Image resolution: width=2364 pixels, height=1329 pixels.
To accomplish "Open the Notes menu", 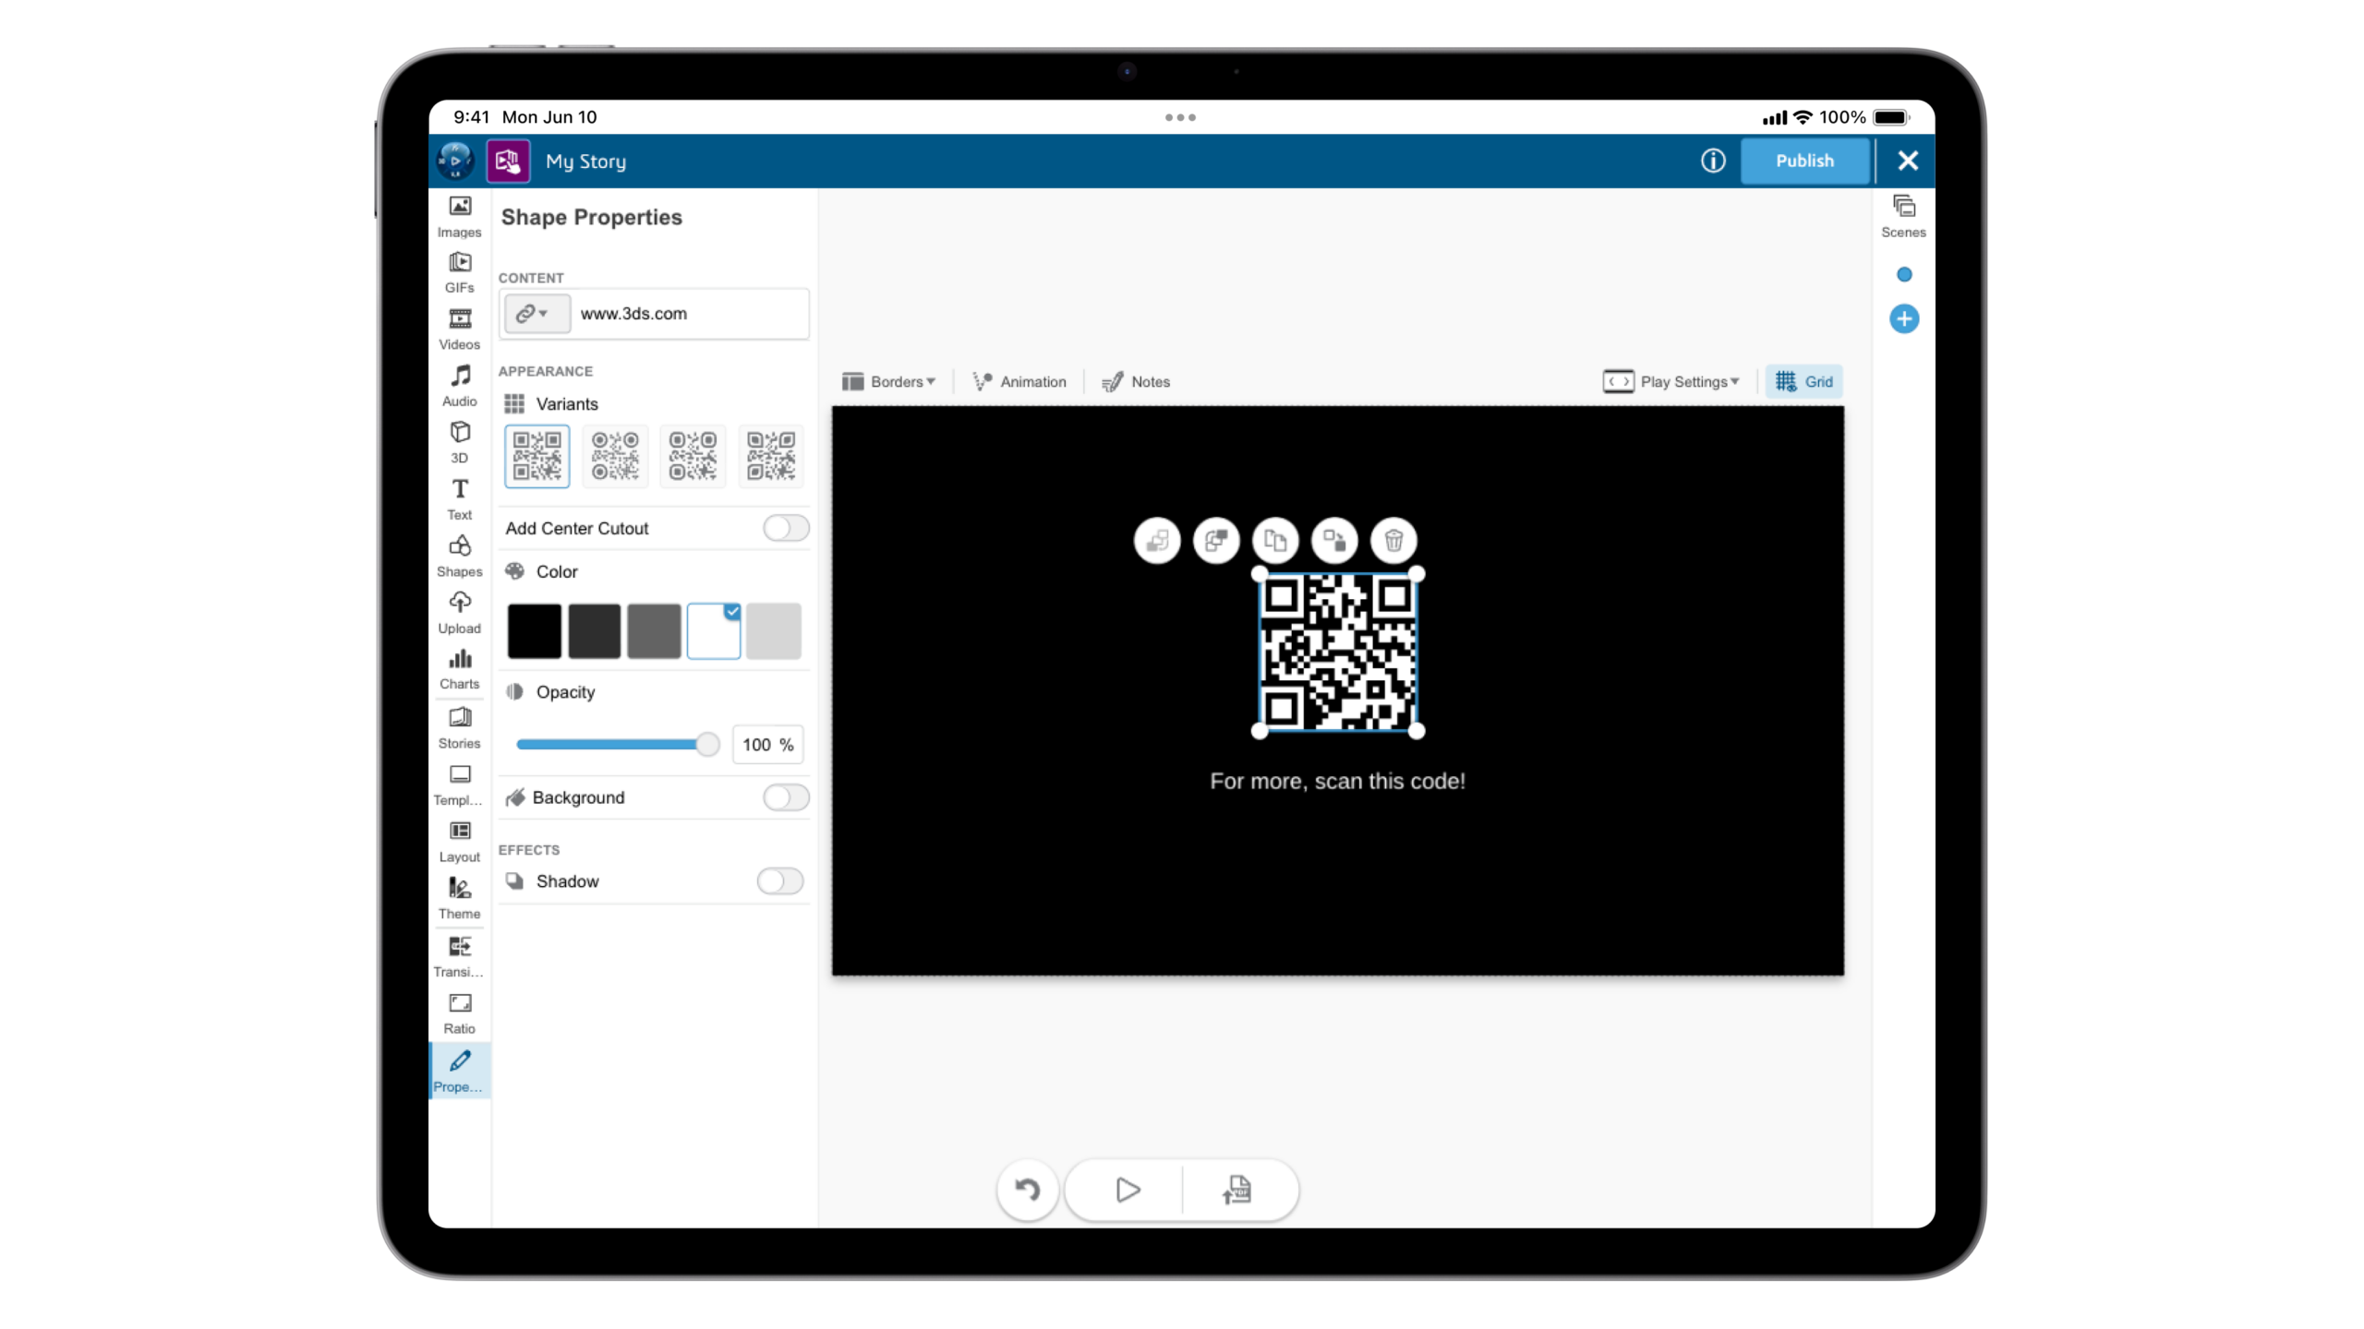I will click(1136, 381).
